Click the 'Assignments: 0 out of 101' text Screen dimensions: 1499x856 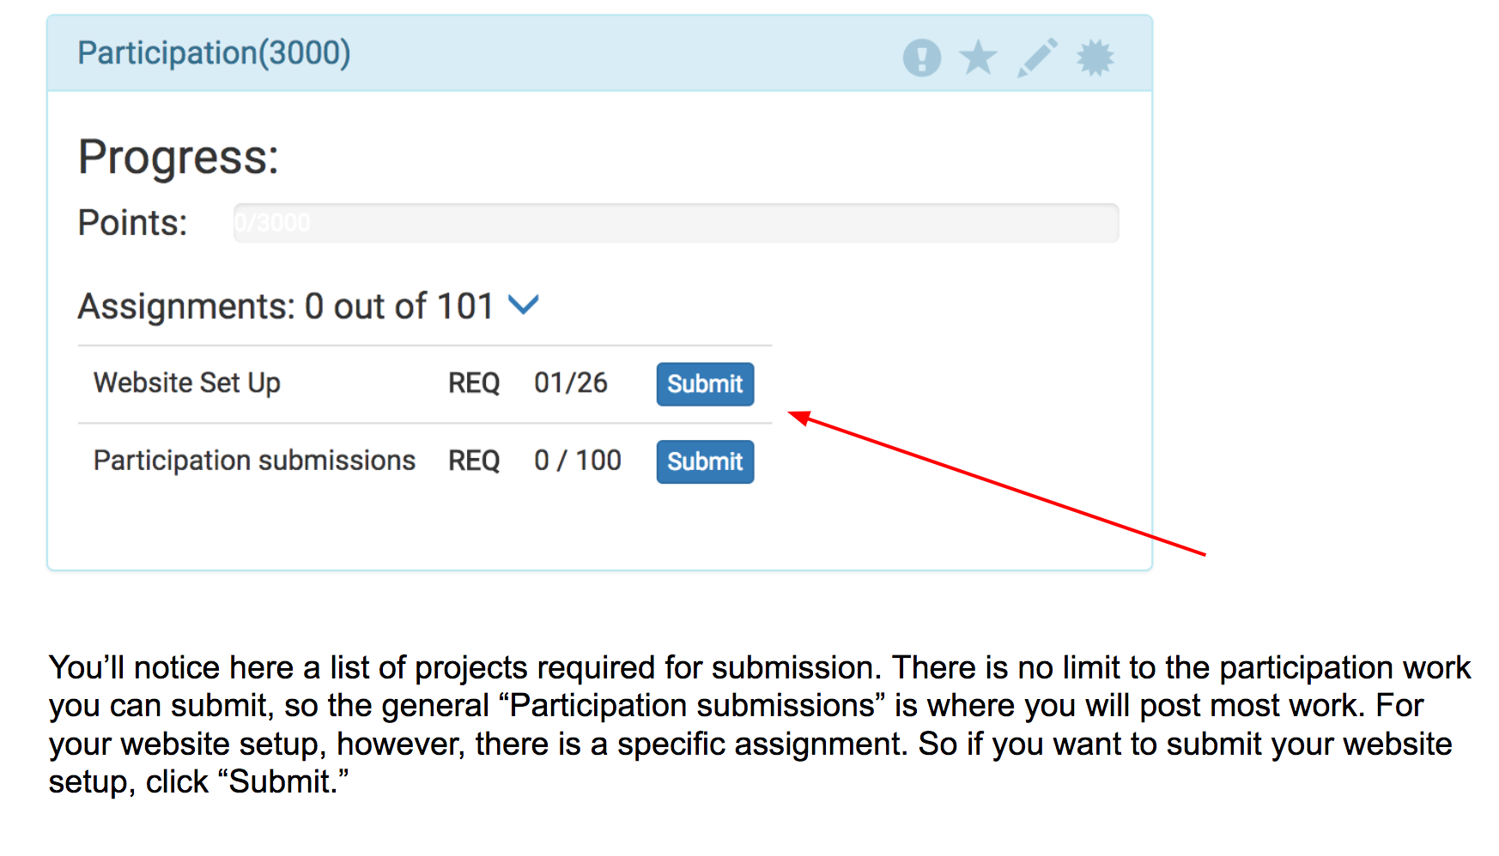click(285, 306)
